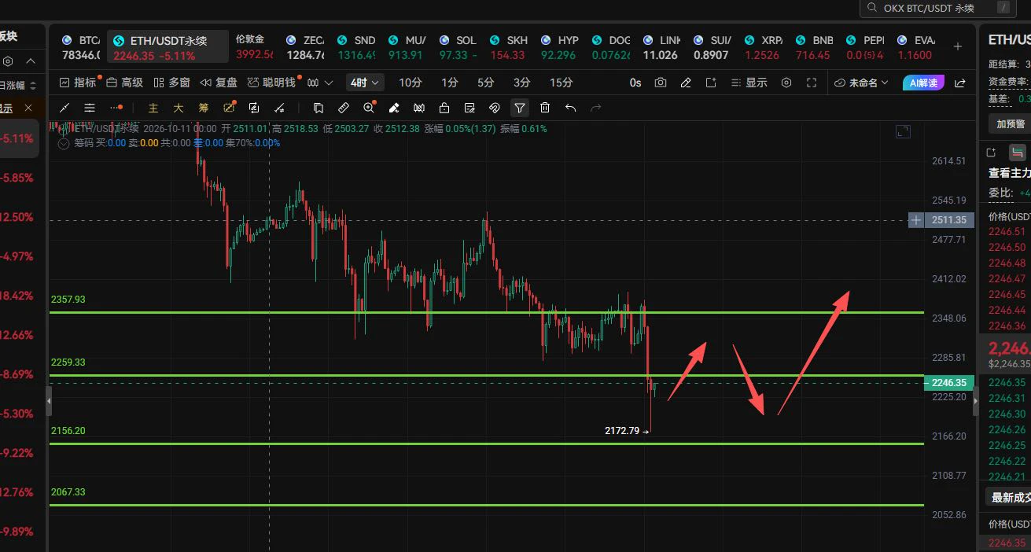Collapse the left 板块 panel chevron
This screenshot has height=552, width=1031.
[31, 61]
